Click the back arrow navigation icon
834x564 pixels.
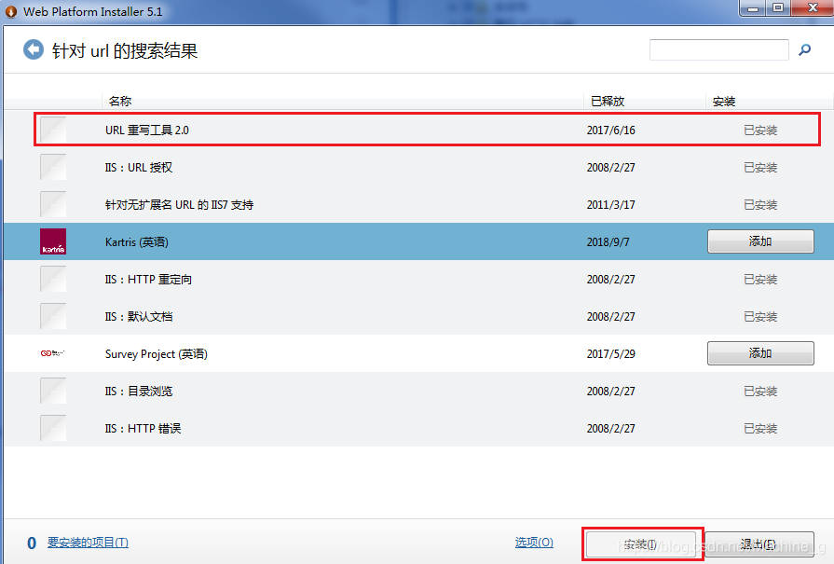(33, 48)
